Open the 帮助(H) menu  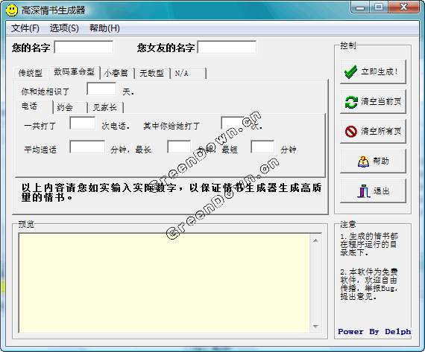[x=104, y=28]
